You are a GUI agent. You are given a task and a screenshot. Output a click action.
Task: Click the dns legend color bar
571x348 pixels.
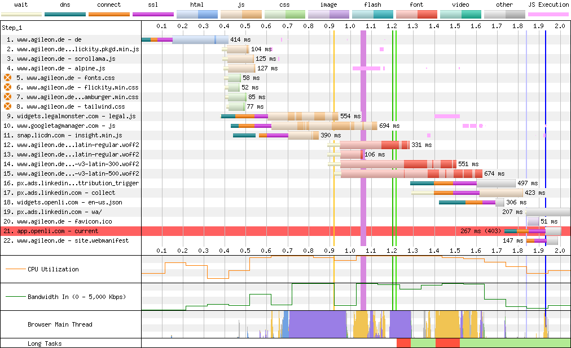[x=65, y=15]
